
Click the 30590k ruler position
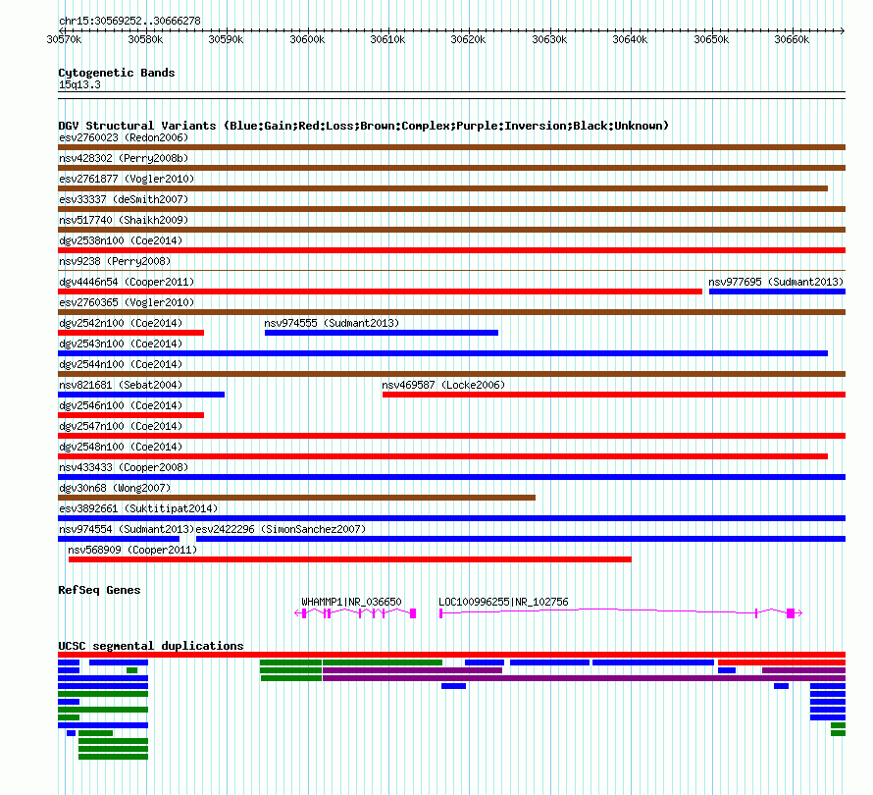coord(226,39)
